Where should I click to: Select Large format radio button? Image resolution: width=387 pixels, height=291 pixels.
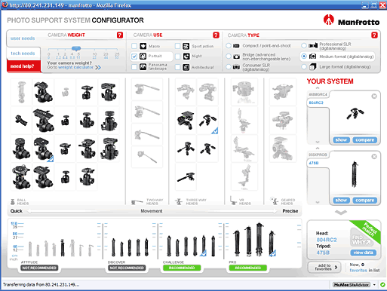coord(304,67)
